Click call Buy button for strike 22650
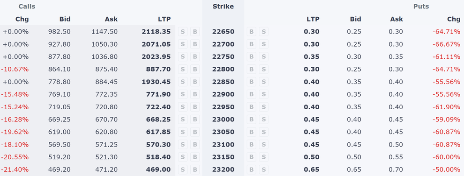Image resolution: width=464 pixels, height=176 pixels. point(195,32)
